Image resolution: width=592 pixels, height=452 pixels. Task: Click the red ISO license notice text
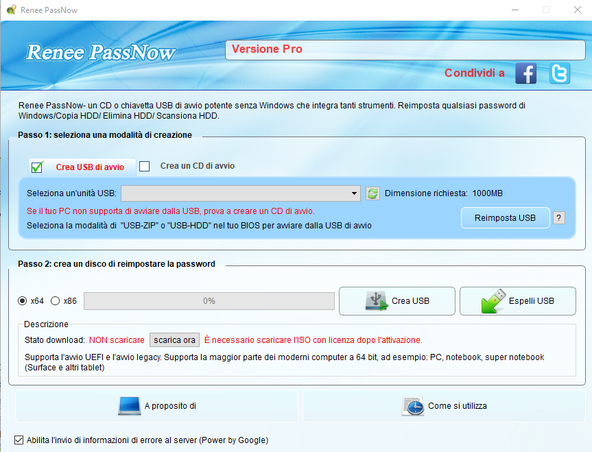tap(313, 340)
